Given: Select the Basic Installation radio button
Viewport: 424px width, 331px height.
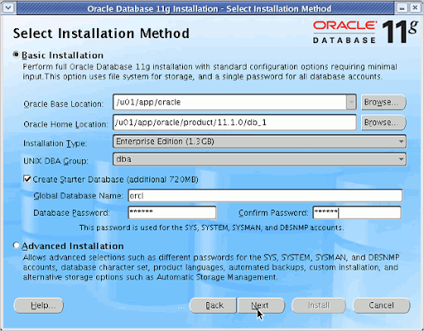Looking at the screenshot, I should click(x=17, y=54).
